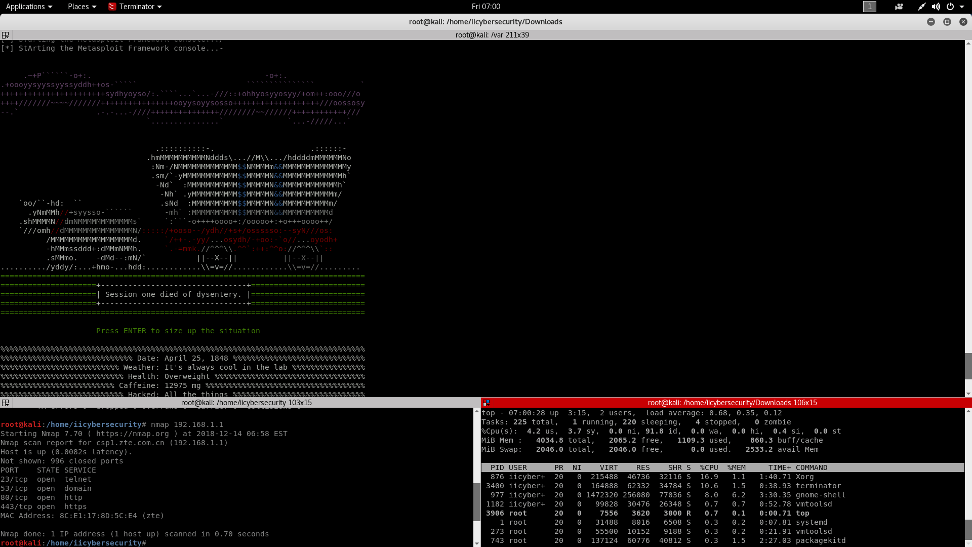The height and width of the screenshot is (547, 972).
Task: Click the vmtoolsd row with PID 1182
Action: [x=723, y=504]
